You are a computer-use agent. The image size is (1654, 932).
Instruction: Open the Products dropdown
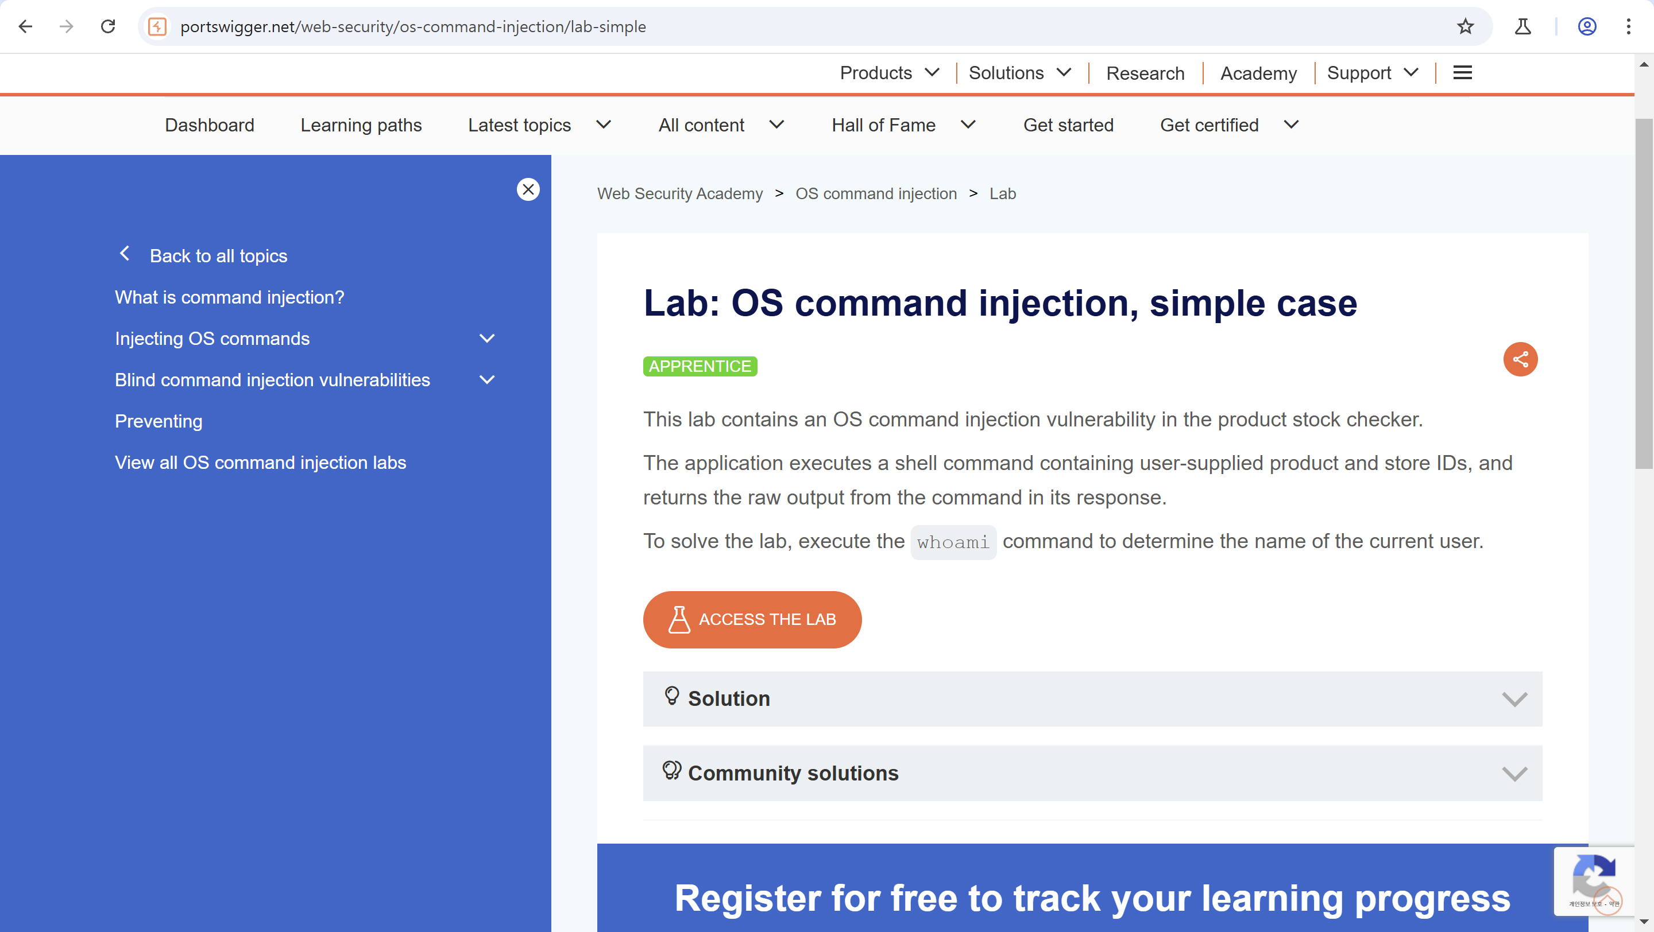pyautogui.click(x=889, y=73)
